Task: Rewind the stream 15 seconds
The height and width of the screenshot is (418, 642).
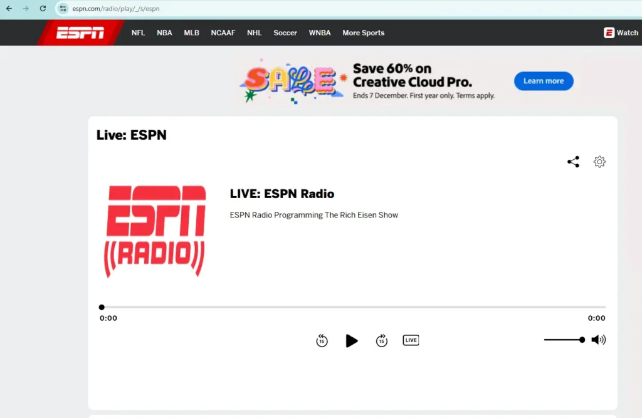Action: coord(322,340)
